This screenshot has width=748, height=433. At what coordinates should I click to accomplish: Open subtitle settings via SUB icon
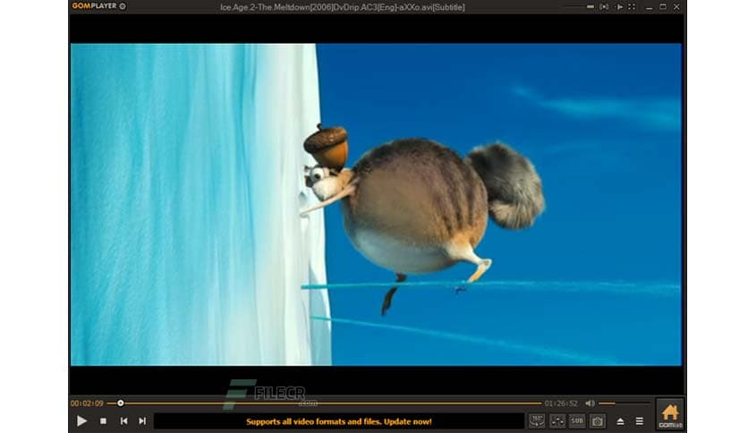click(x=577, y=421)
